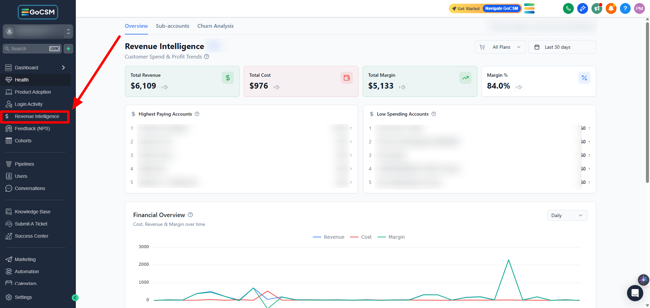Screen dimensions: 650x308
Task: Open the Daily interval dropdown
Action: (x=567, y=215)
